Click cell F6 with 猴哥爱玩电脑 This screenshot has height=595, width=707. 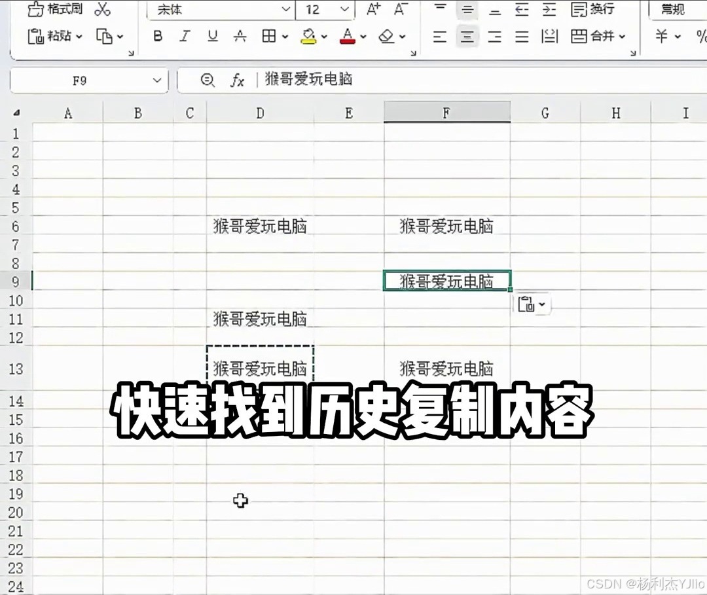447,226
